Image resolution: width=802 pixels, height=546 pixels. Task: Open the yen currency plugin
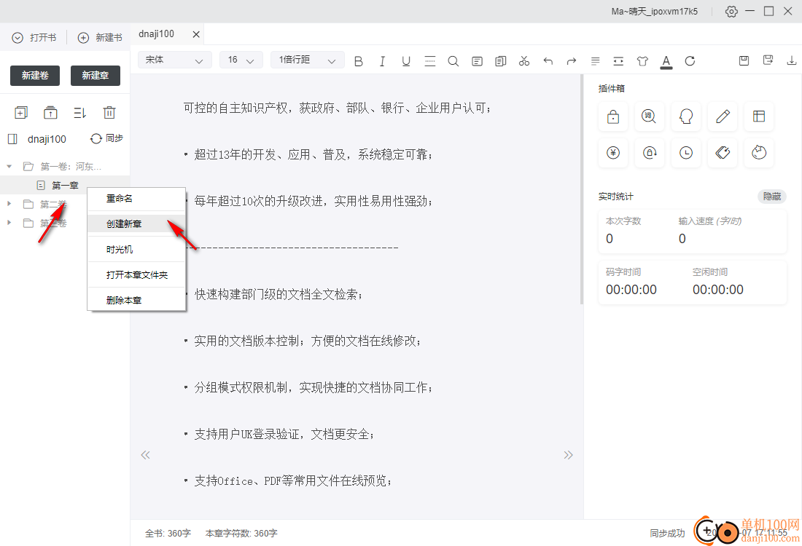612,153
